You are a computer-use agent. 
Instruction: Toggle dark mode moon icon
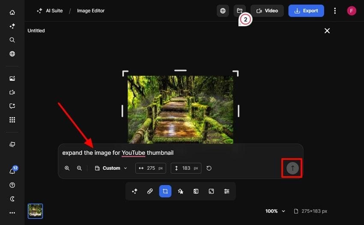12,199
